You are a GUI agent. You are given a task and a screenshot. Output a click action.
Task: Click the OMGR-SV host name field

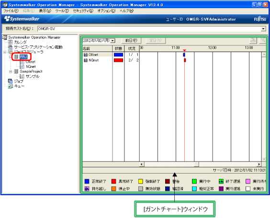(149, 29)
